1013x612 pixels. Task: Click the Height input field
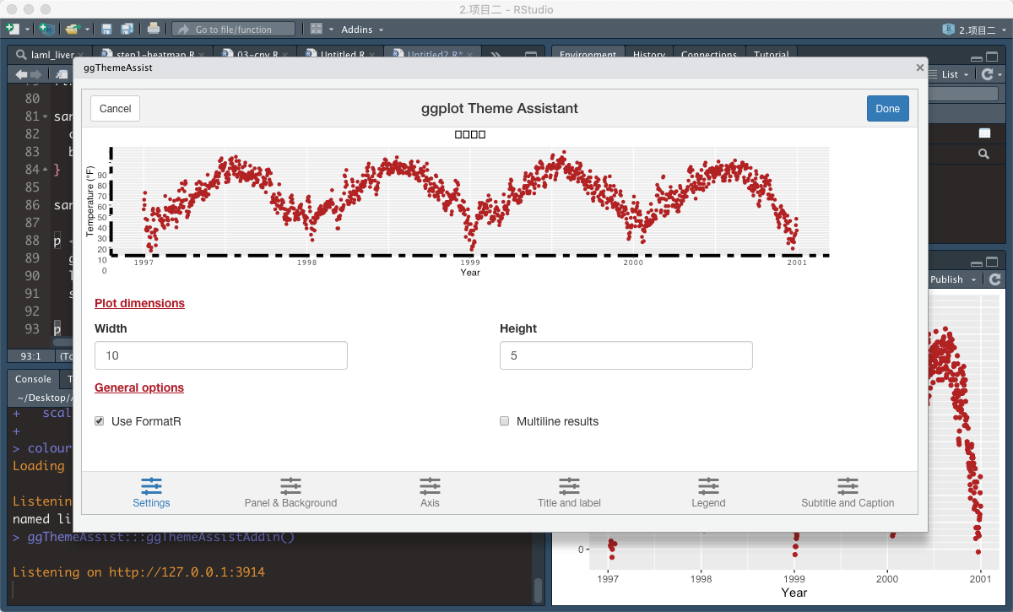point(626,355)
